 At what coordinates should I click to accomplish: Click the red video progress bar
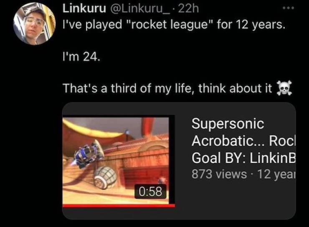119,206
